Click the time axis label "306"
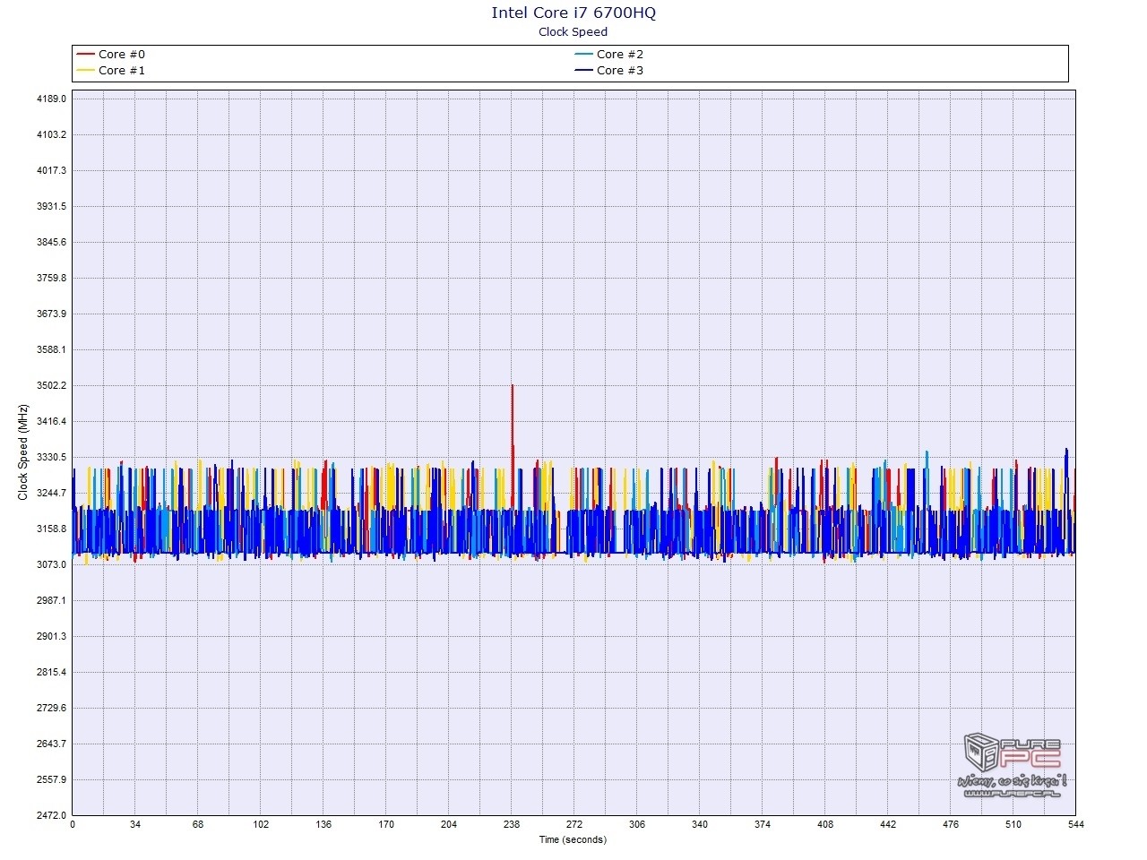This screenshot has height=860, width=1147. pyautogui.click(x=637, y=825)
